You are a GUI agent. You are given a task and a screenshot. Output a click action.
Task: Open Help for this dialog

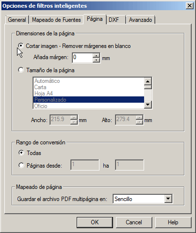(x=173, y=222)
